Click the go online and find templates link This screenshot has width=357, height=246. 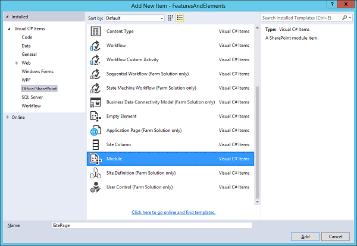[x=173, y=212]
